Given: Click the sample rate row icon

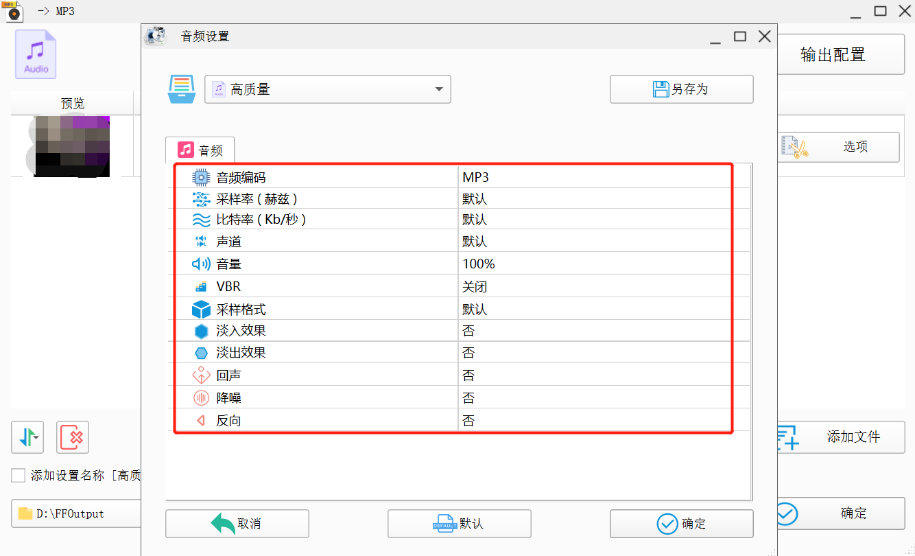Looking at the screenshot, I should click(201, 200).
